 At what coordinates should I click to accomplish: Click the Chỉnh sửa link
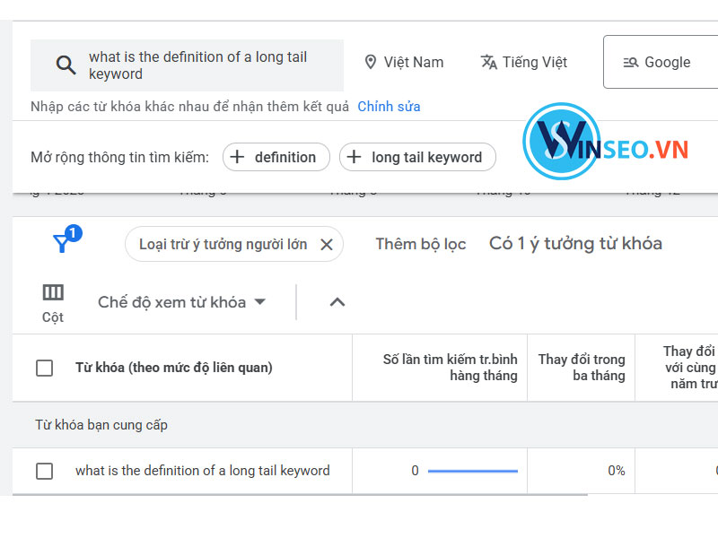click(389, 106)
